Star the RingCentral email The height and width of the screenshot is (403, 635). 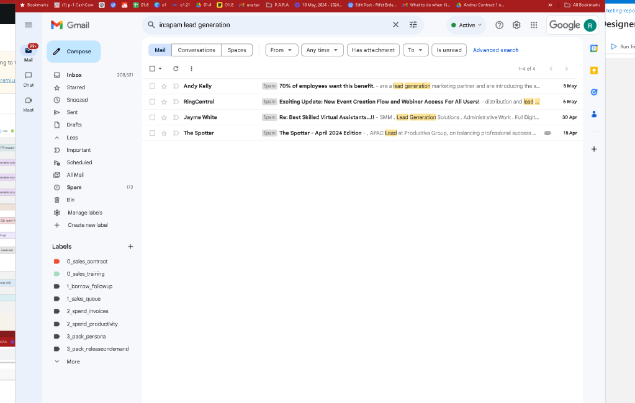point(164,102)
